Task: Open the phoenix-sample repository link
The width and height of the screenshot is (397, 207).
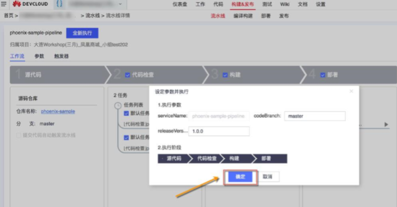Action: 58,111
